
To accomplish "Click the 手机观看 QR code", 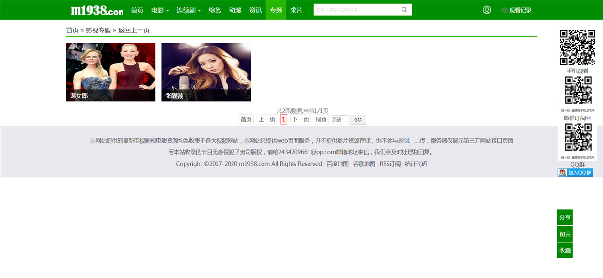I will [x=577, y=47].
